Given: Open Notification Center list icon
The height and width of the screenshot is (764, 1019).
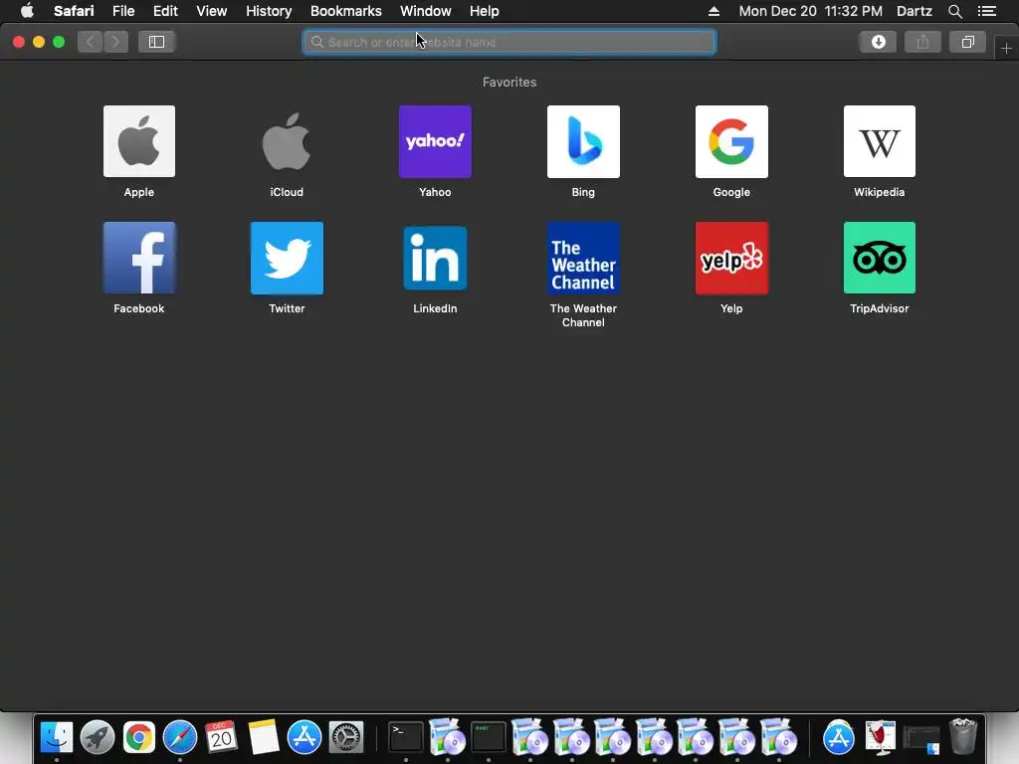Looking at the screenshot, I should coord(987,11).
